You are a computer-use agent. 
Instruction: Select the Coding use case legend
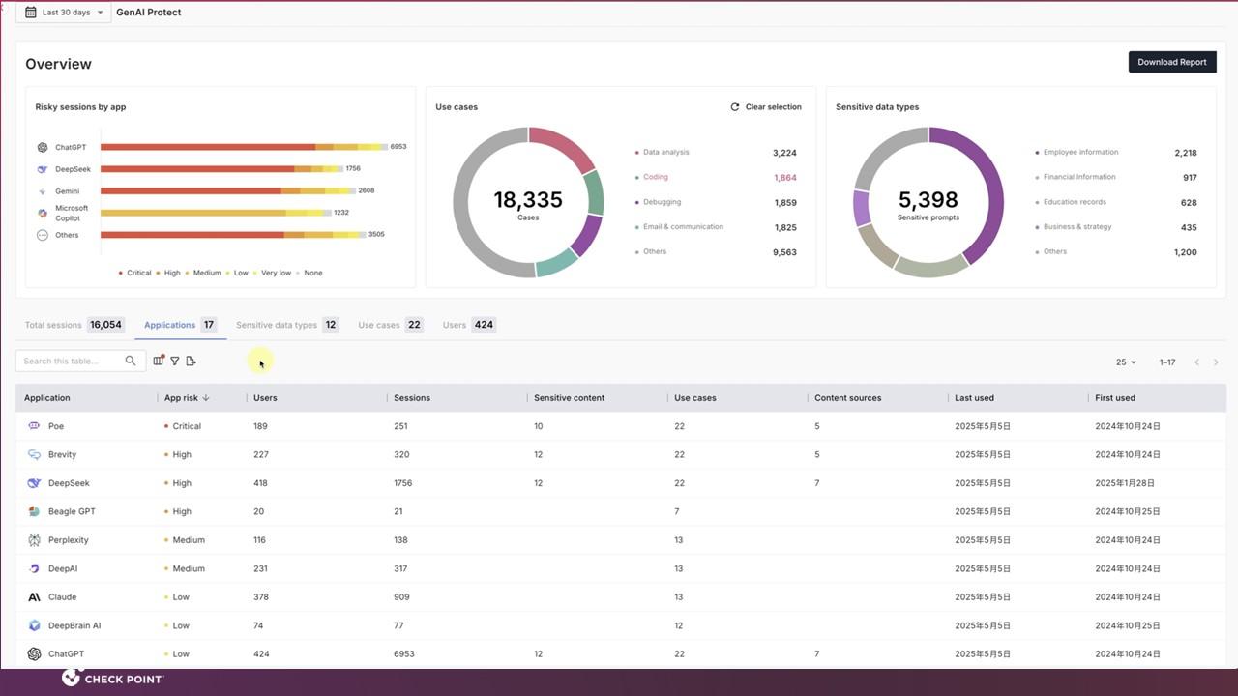coord(656,177)
